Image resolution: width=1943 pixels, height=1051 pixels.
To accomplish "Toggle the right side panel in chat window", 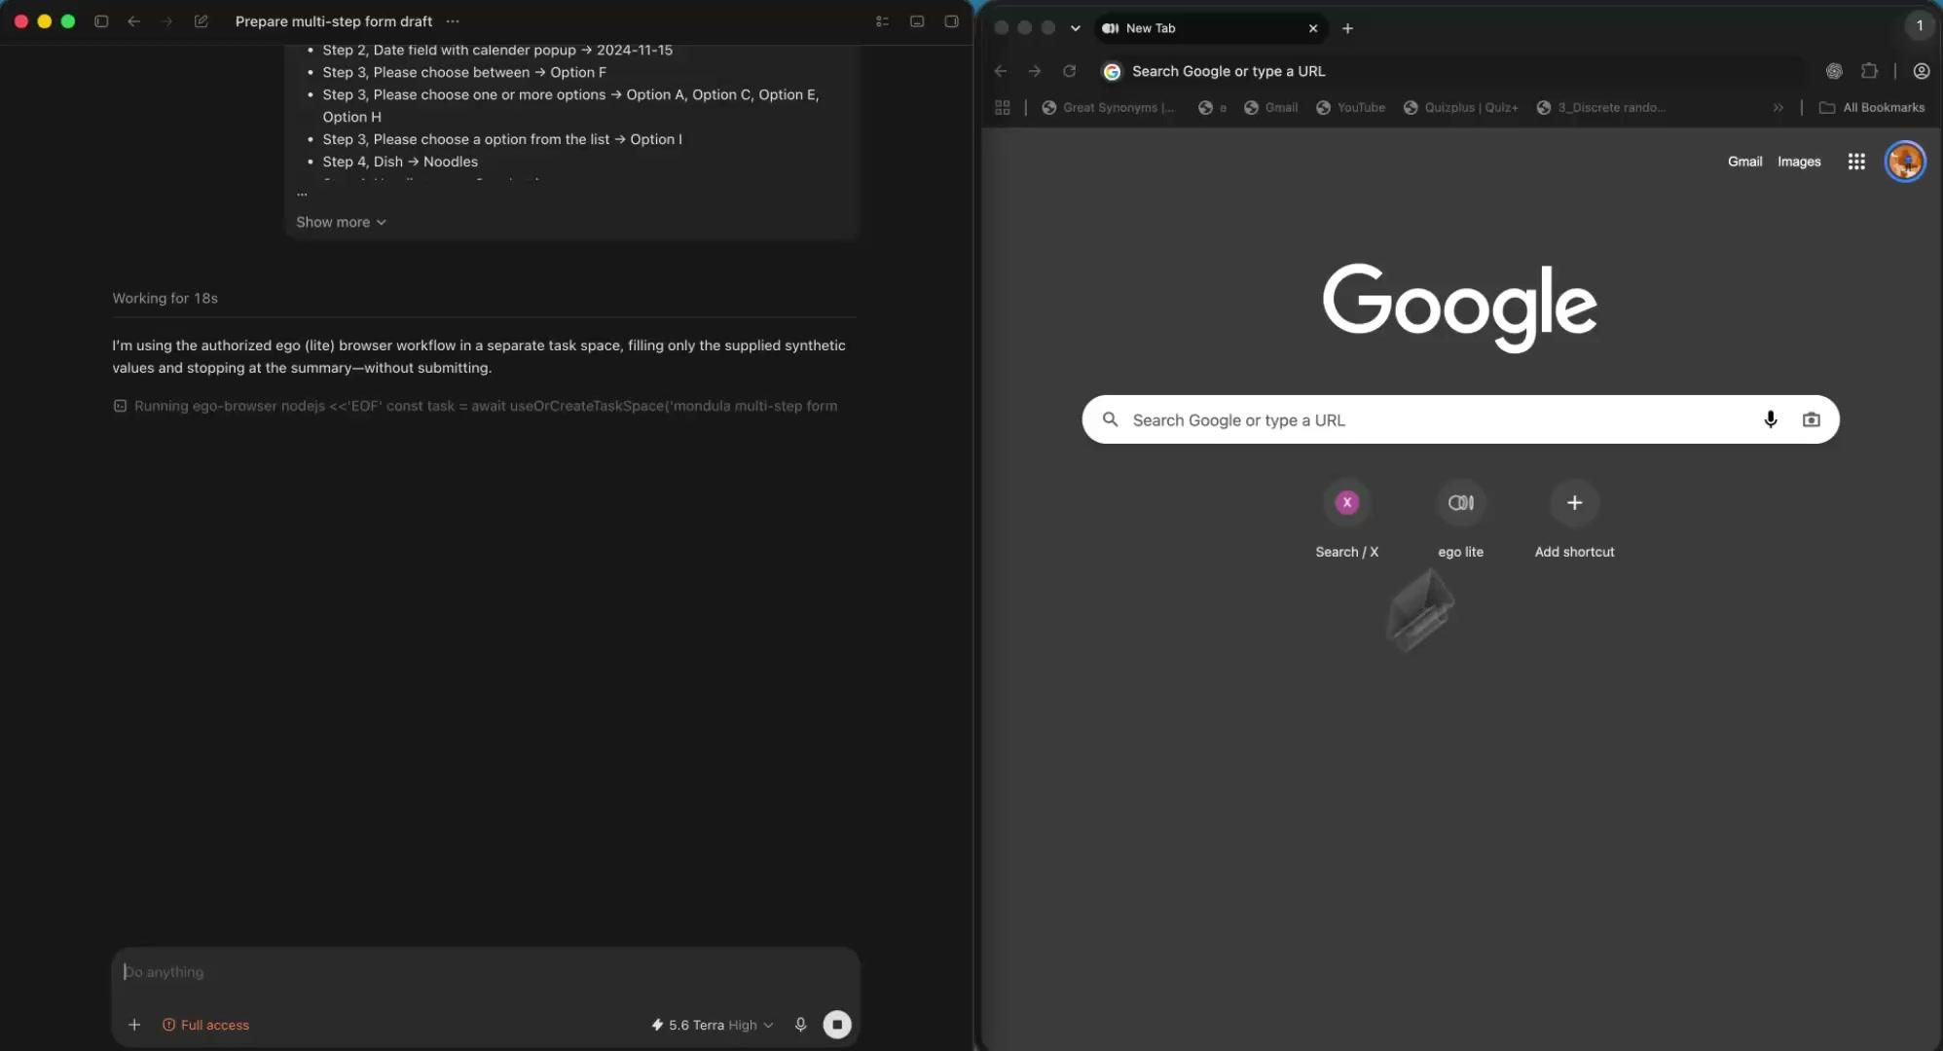I will (952, 21).
